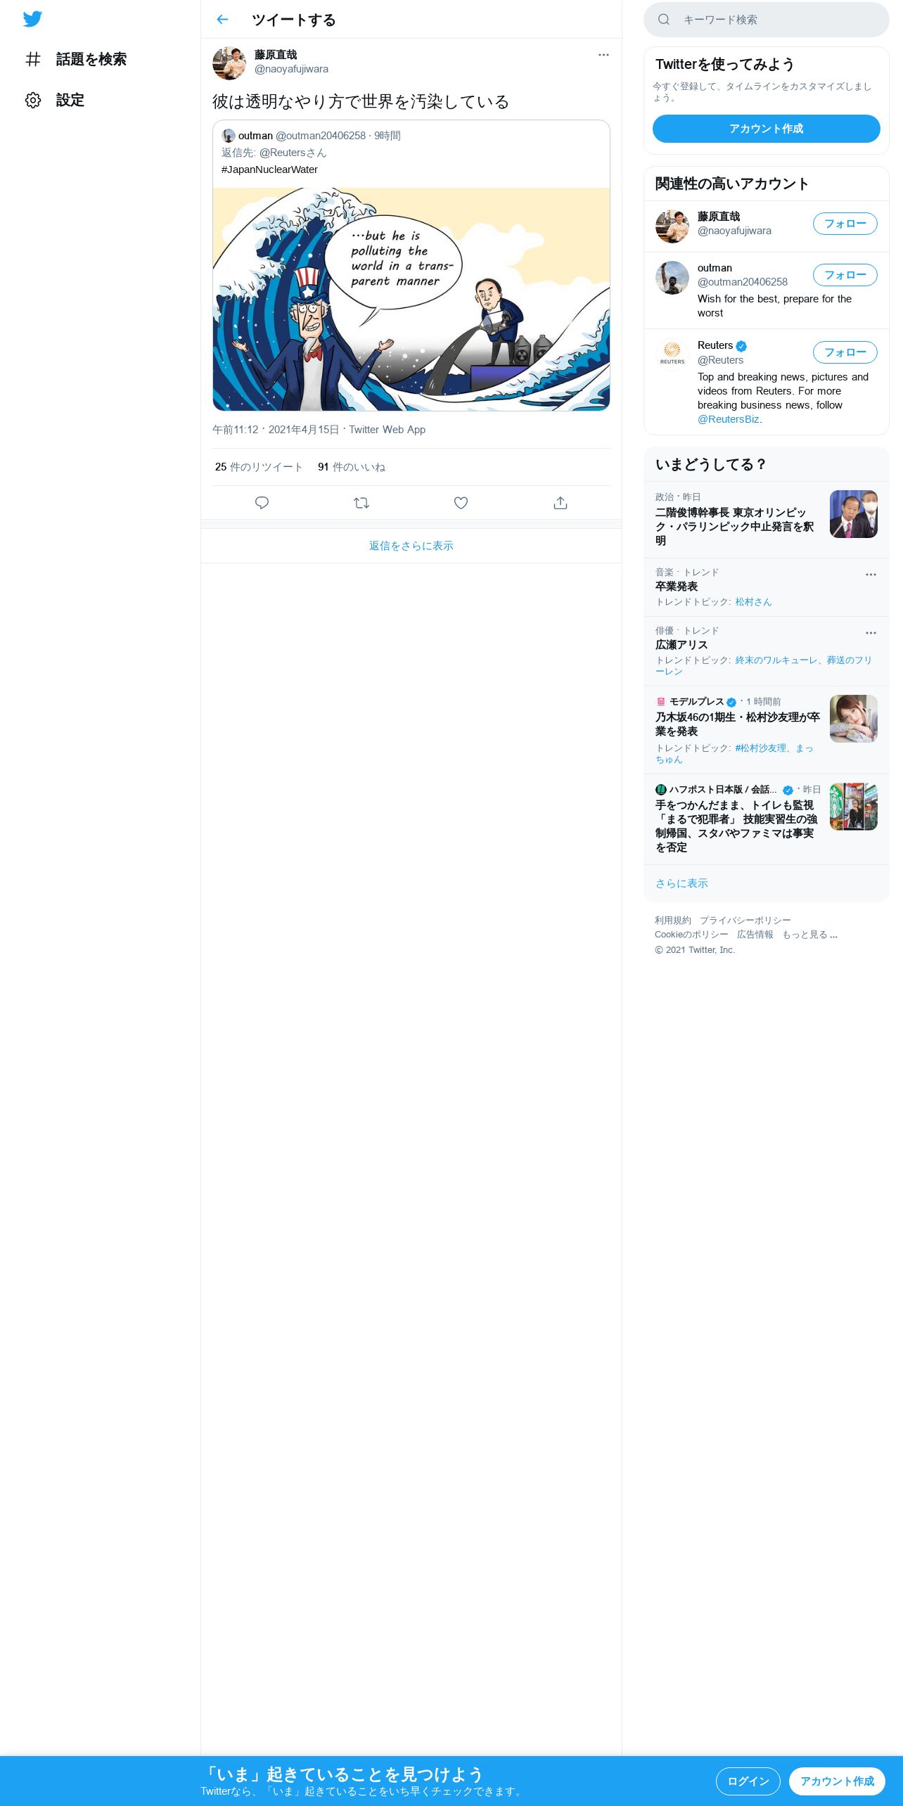Image resolution: width=903 pixels, height=1806 pixels.
Task: Click 藤原直哉 name in tweet header
Action: tap(276, 55)
